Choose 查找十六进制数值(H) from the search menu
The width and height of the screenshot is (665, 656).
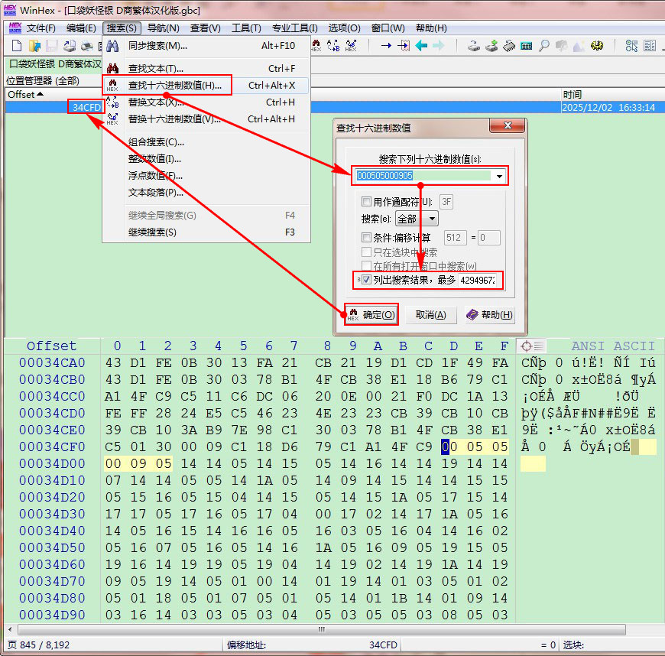(x=206, y=86)
